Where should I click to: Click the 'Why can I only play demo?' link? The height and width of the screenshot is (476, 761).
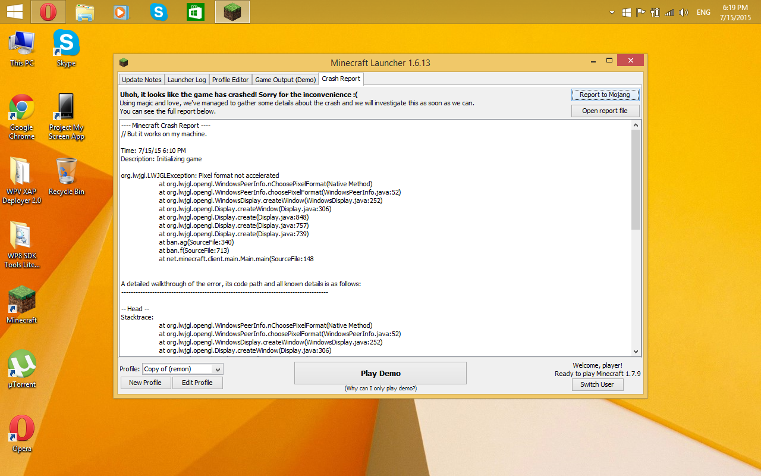pyautogui.click(x=380, y=389)
